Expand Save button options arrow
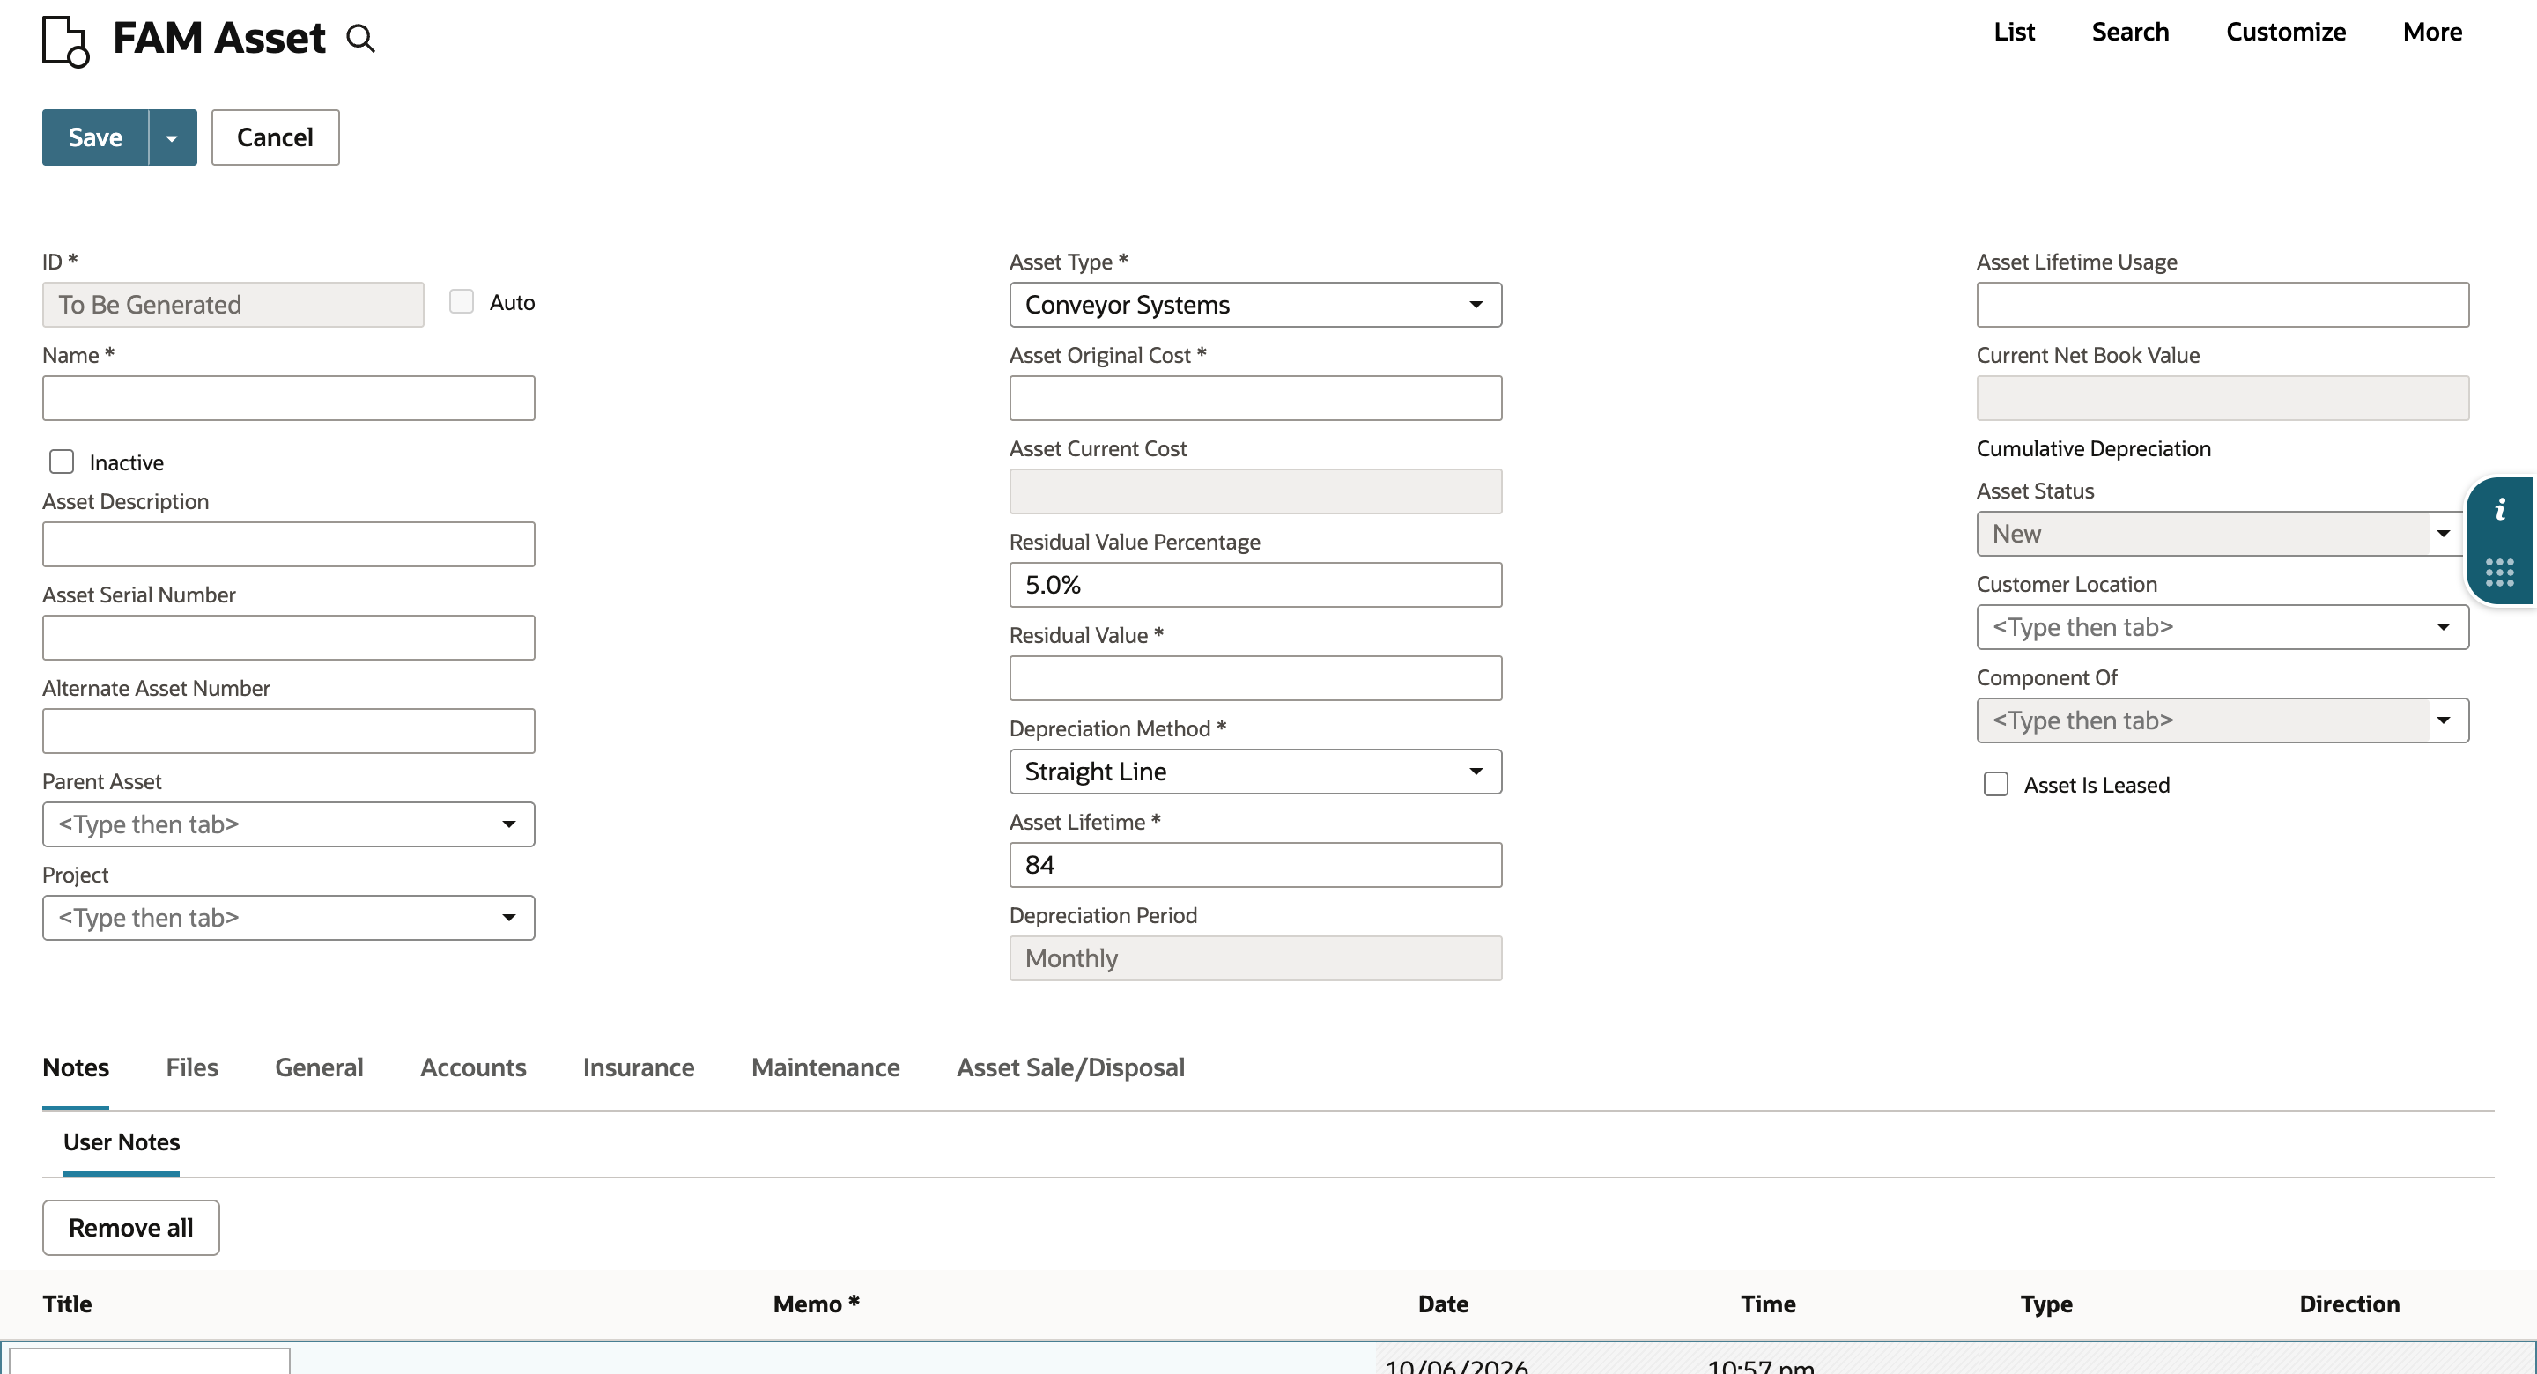Screen dimensions: 2537x1374 coord(173,137)
